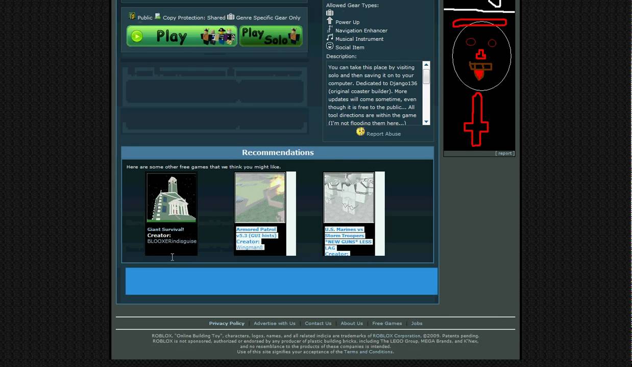Click the description scrollbar thumb
Screen dimensions: 632x367
pos(426,76)
